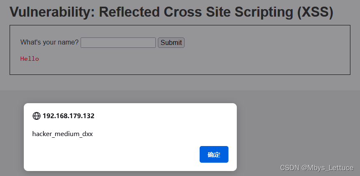
Task: Click dimmed gray background right of alert dialog
Action: click(296, 128)
